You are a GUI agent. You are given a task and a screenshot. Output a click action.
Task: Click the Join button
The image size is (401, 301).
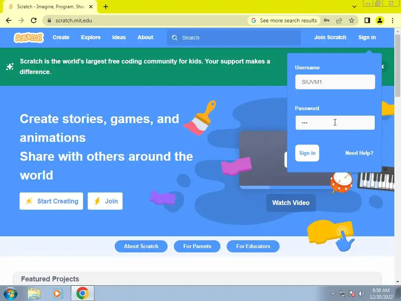coord(105,201)
